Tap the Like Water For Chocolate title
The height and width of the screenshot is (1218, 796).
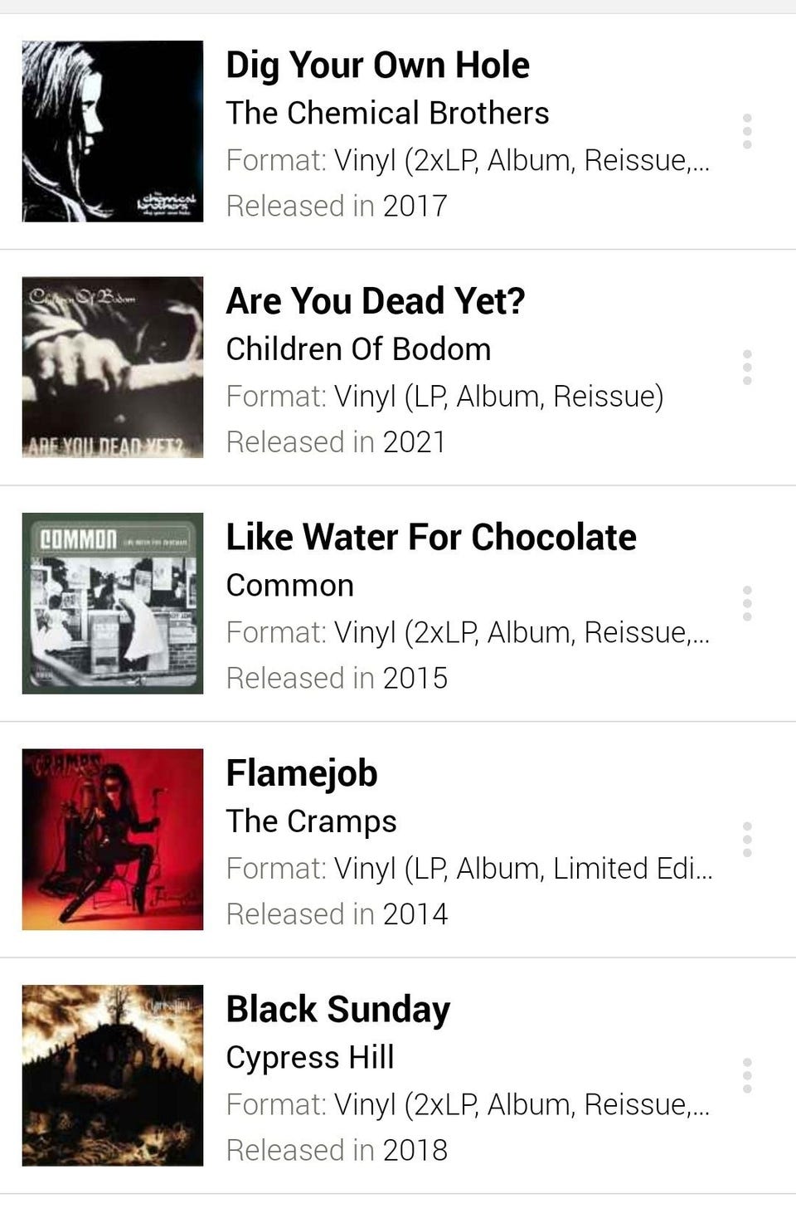pos(430,537)
